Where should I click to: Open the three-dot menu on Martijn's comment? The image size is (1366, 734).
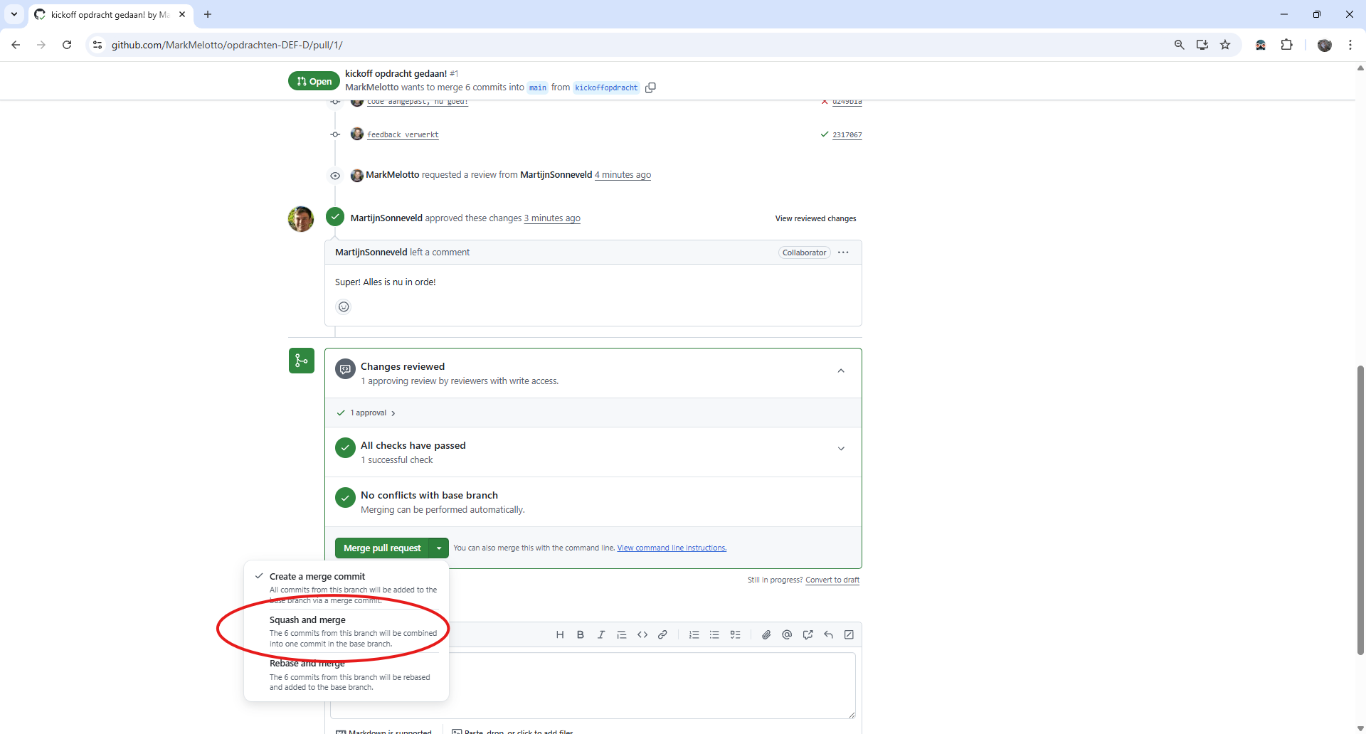843,252
